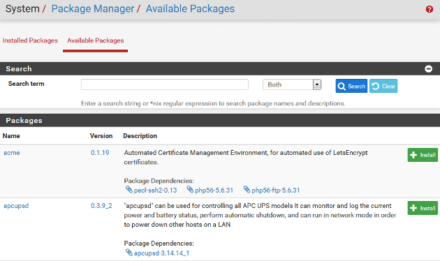
Task: Click the Clear button
Action: [383, 86]
